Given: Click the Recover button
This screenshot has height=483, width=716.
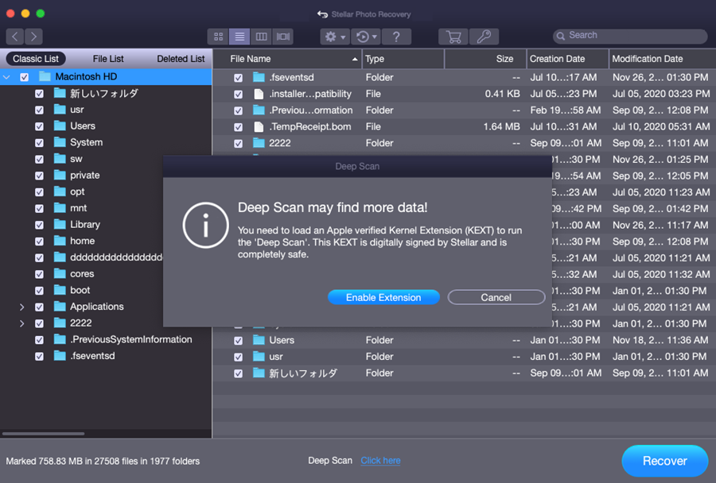Looking at the screenshot, I should (665, 461).
